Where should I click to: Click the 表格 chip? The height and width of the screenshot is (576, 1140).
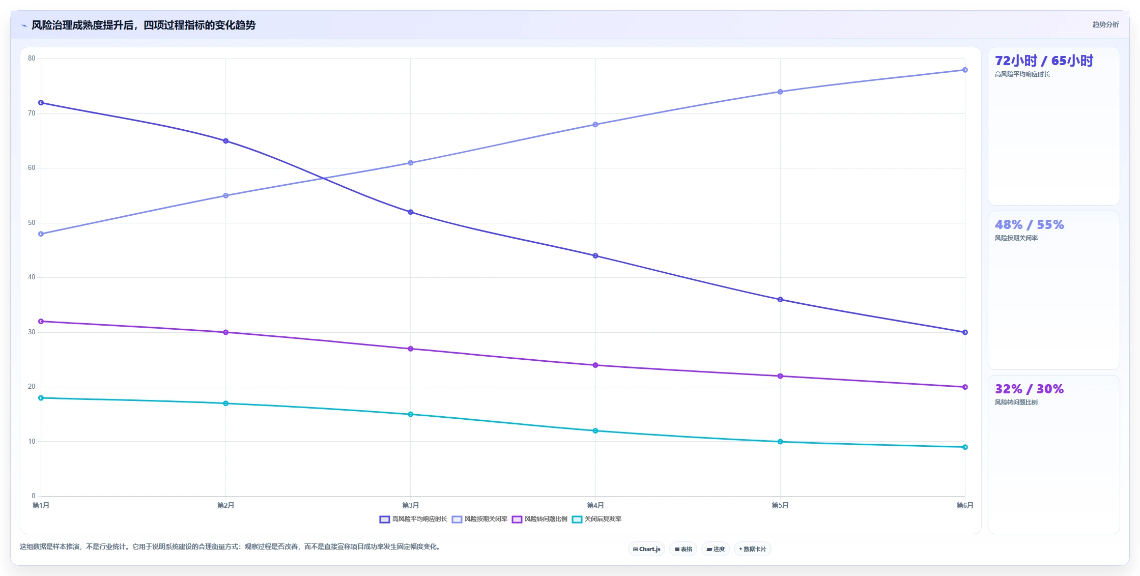(683, 549)
